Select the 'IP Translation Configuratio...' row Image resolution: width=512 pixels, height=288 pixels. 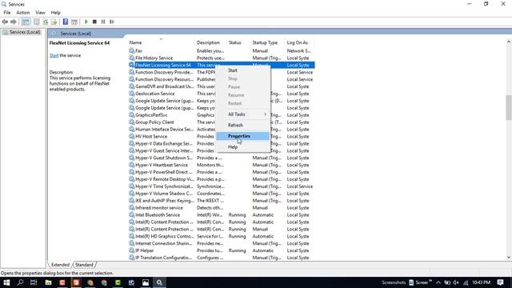221,258
